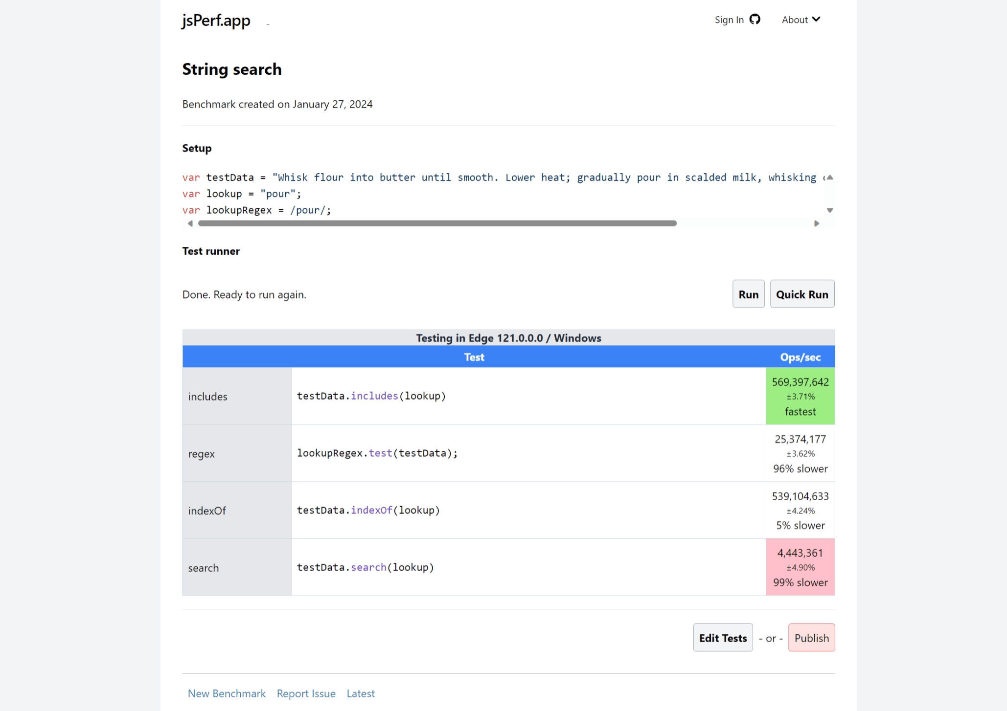The width and height of the screenshot is (1007, 711).
Task: Click the setup code horizontal scrollbar thumb
Action: tap(437, 223)
